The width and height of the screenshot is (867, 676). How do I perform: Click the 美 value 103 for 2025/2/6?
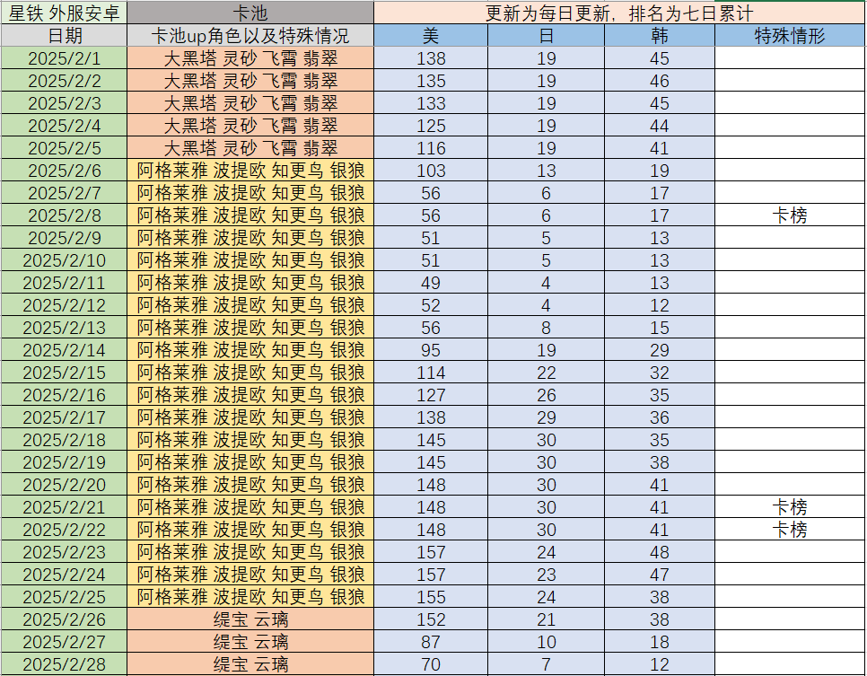pyautogui.click(x=431, y=171)
